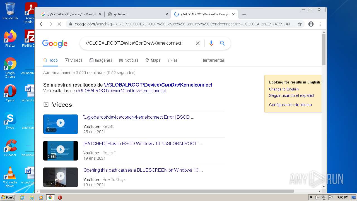Click the browser back arrow
Screen dimensions: 357x201
coord(42,24)
